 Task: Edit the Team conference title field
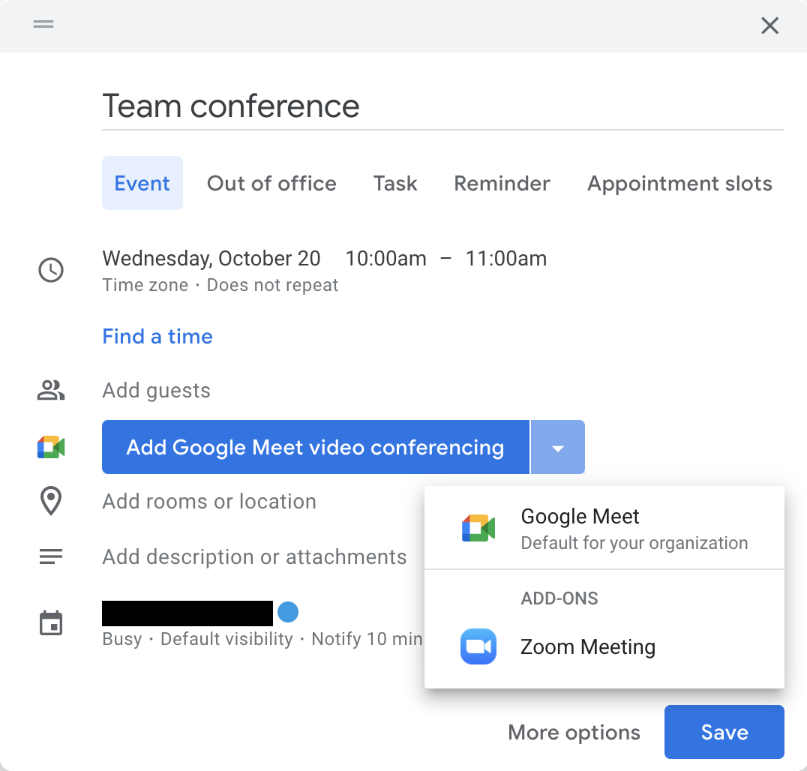[442, 106]
